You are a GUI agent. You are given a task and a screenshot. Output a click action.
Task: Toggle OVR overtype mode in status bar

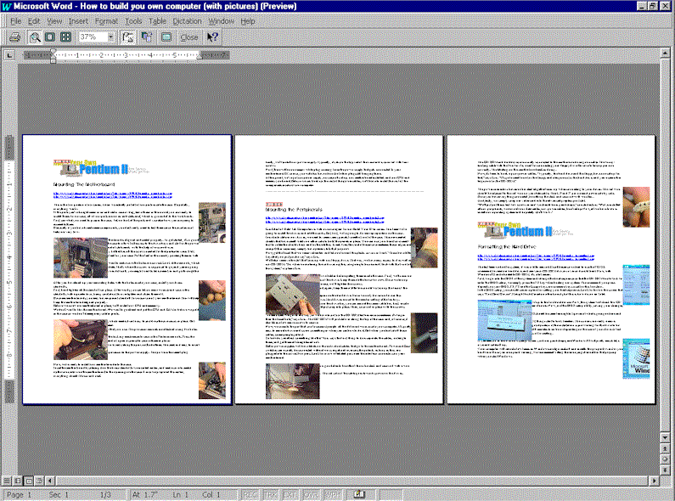pos(309,494)
